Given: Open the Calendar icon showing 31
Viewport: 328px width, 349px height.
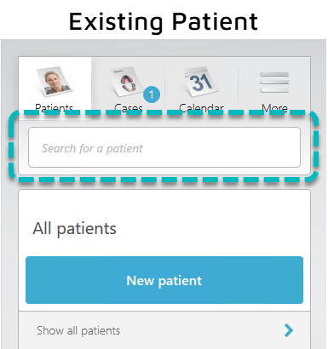Looking at the screenshot, I should click(x=201, y=82).
